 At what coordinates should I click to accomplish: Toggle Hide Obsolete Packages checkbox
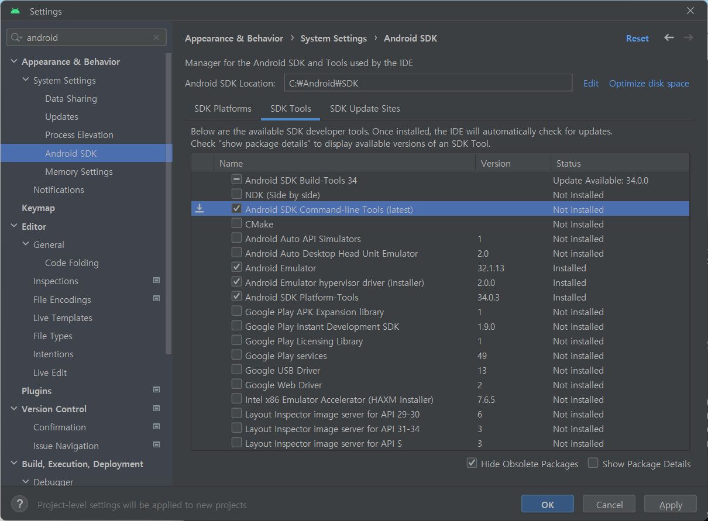point(472,463)
